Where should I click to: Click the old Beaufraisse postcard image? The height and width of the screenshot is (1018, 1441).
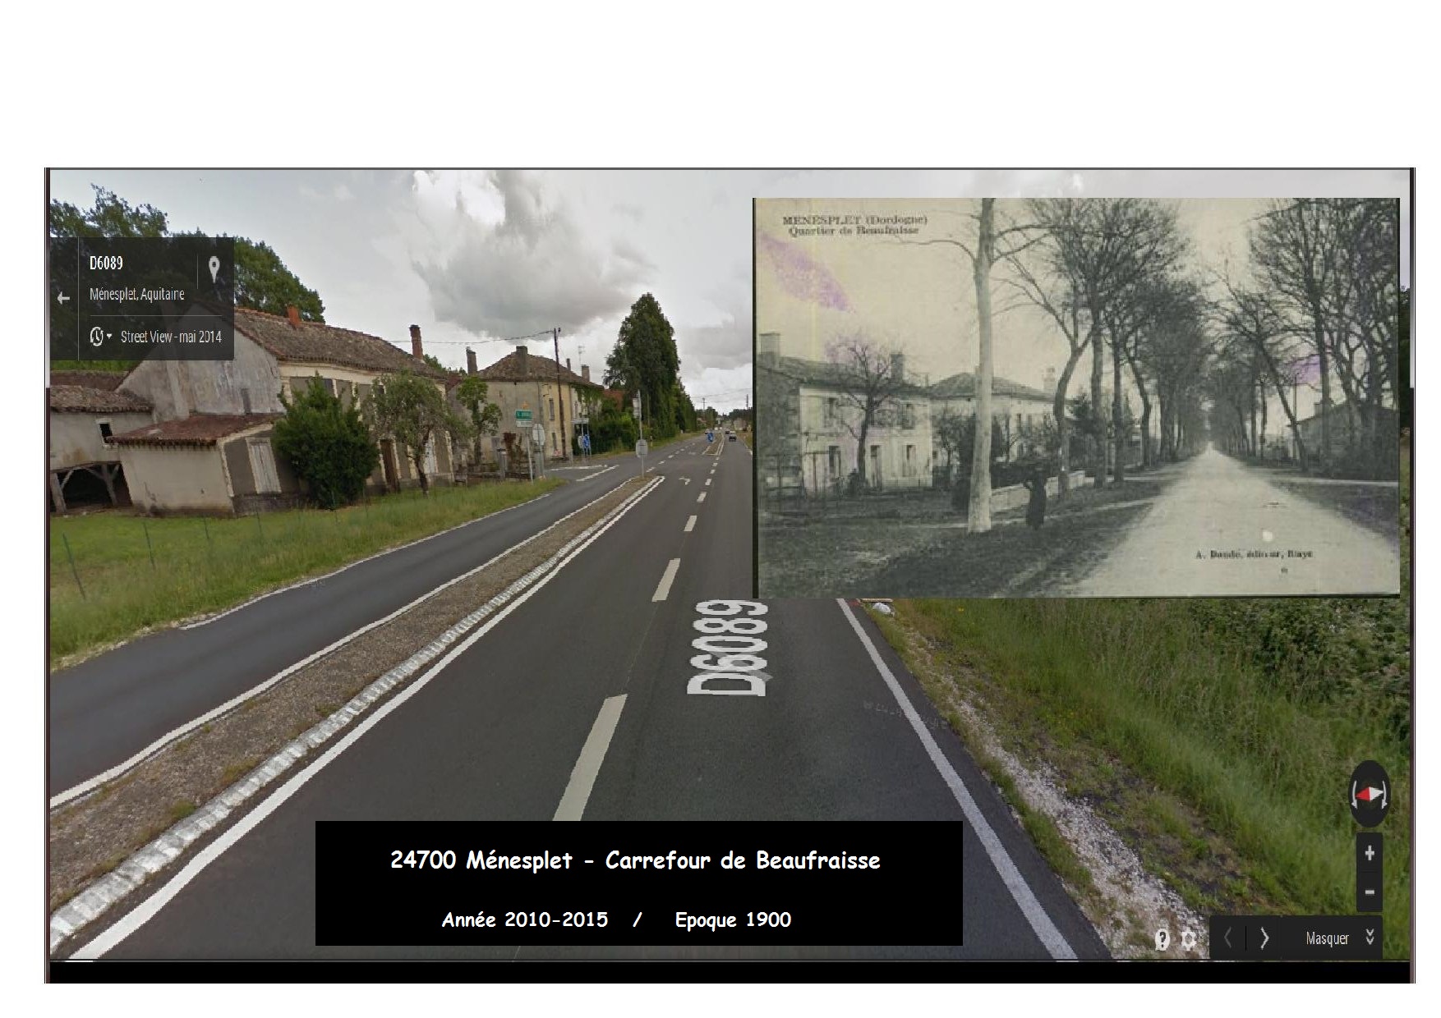[x=1076, y=397]
